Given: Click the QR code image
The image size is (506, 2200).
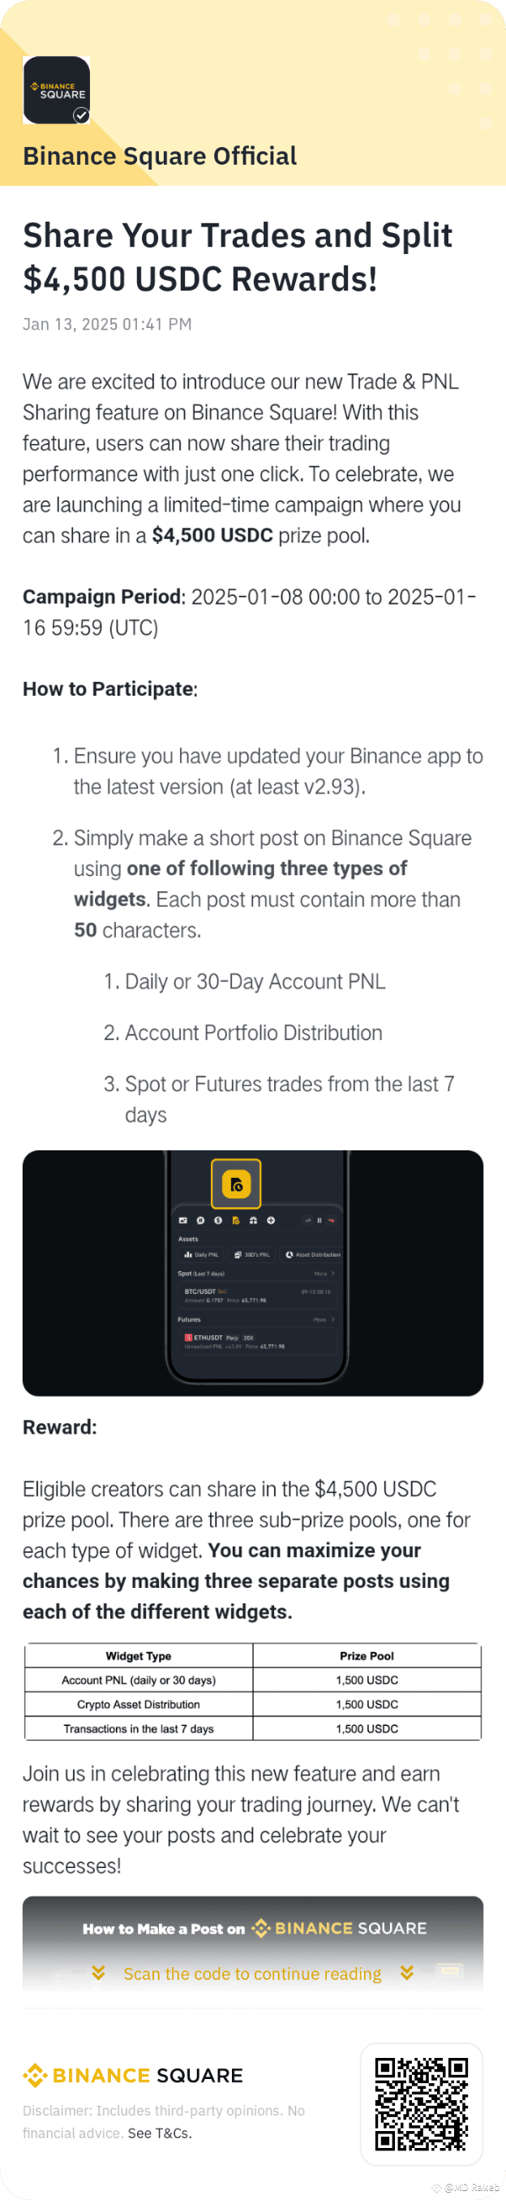Looking at the screenshot, I should click(x=422, y=2103).
